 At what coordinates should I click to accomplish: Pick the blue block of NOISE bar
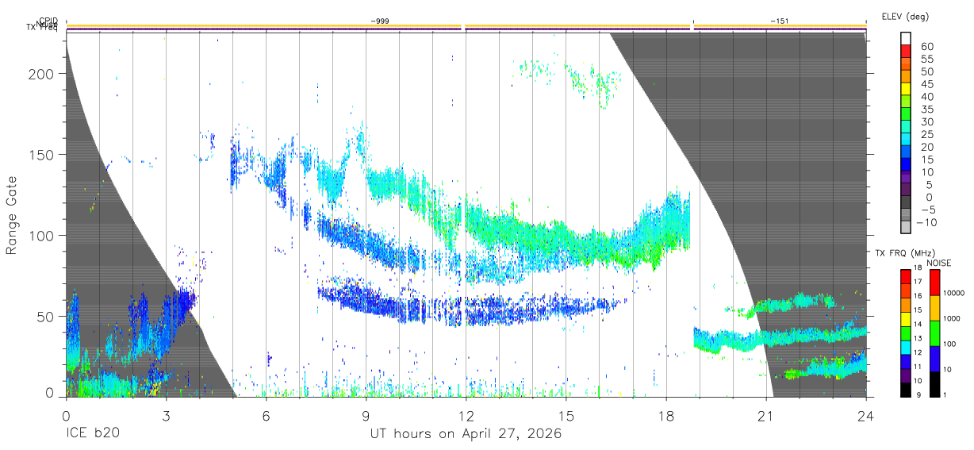click(x=936, y=359)
